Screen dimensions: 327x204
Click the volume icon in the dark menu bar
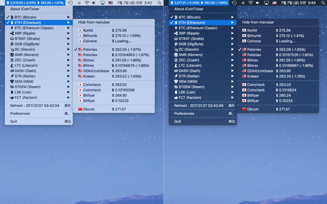[258, 3]
